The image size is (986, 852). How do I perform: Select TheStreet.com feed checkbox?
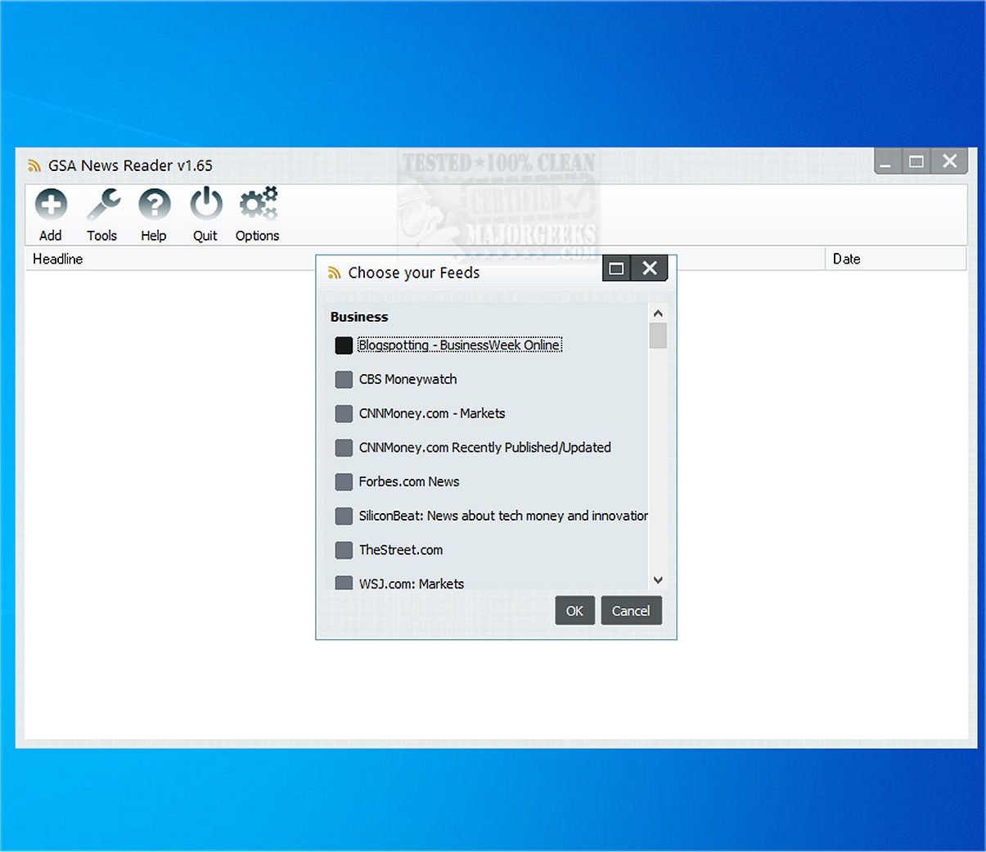344,550
